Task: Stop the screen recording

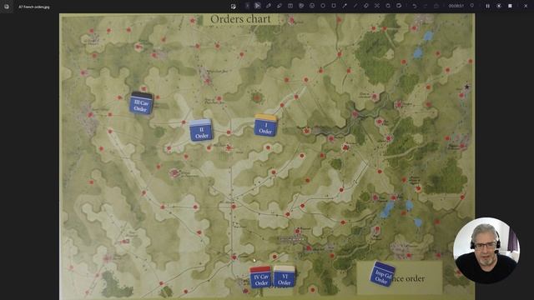Action: (510, 6)
